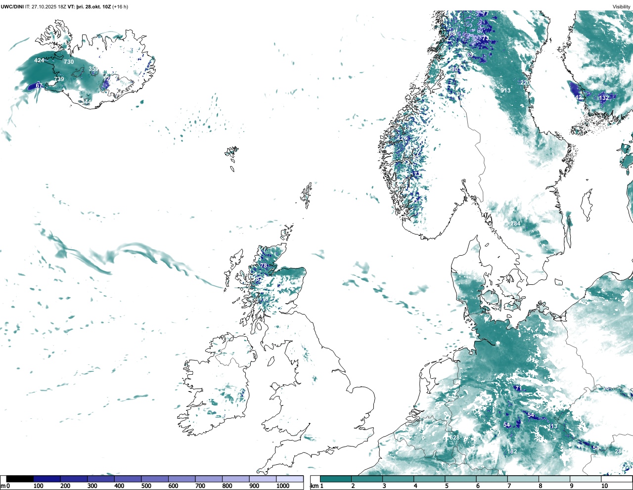
Task: Click the "67" value at Iceland's southwest coast
Action: click(x=39, y=86)
